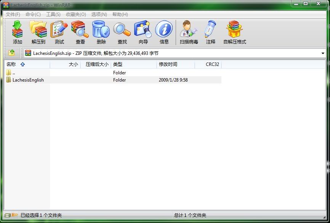
Task: Open the Comment (注释) tool
Action: click(x=210, y=32)
